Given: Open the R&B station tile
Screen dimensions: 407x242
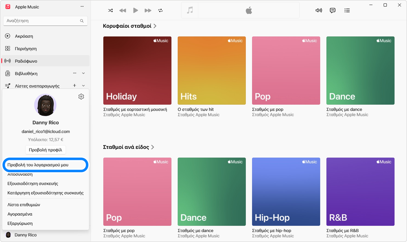Looking at the screenshot, I should coord(360,192).
